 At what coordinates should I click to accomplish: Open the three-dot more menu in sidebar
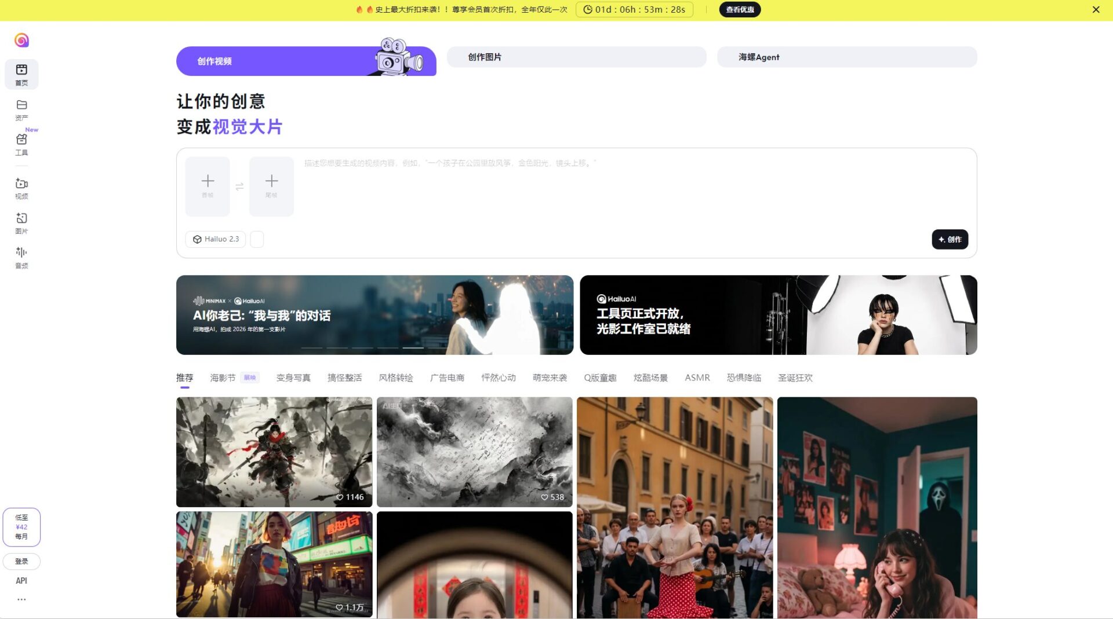point(21,599)
